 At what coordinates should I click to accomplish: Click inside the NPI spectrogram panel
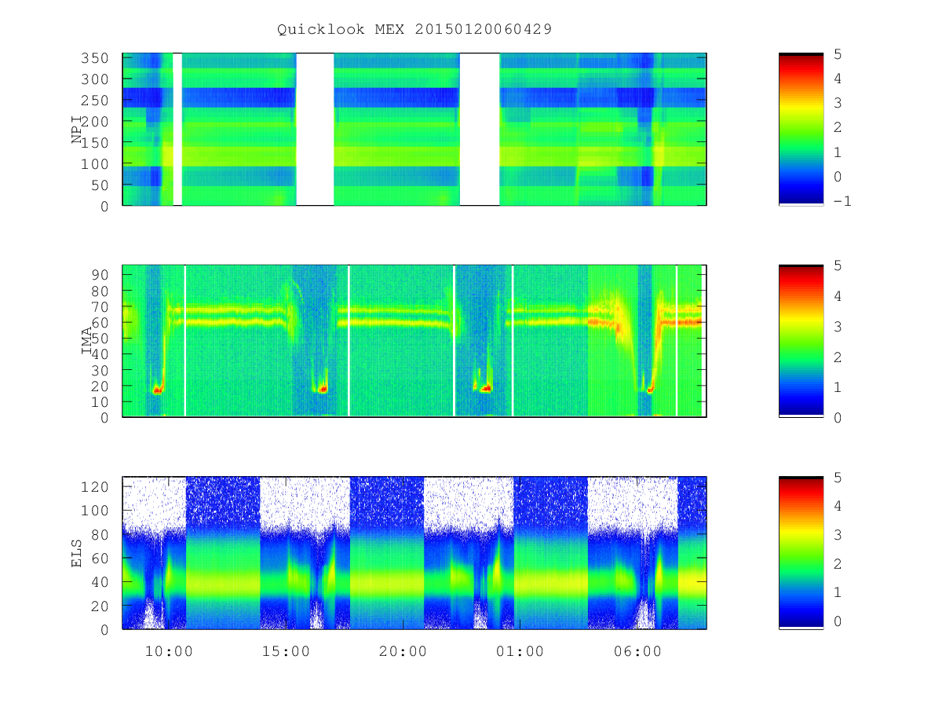[x=414, y=129]
